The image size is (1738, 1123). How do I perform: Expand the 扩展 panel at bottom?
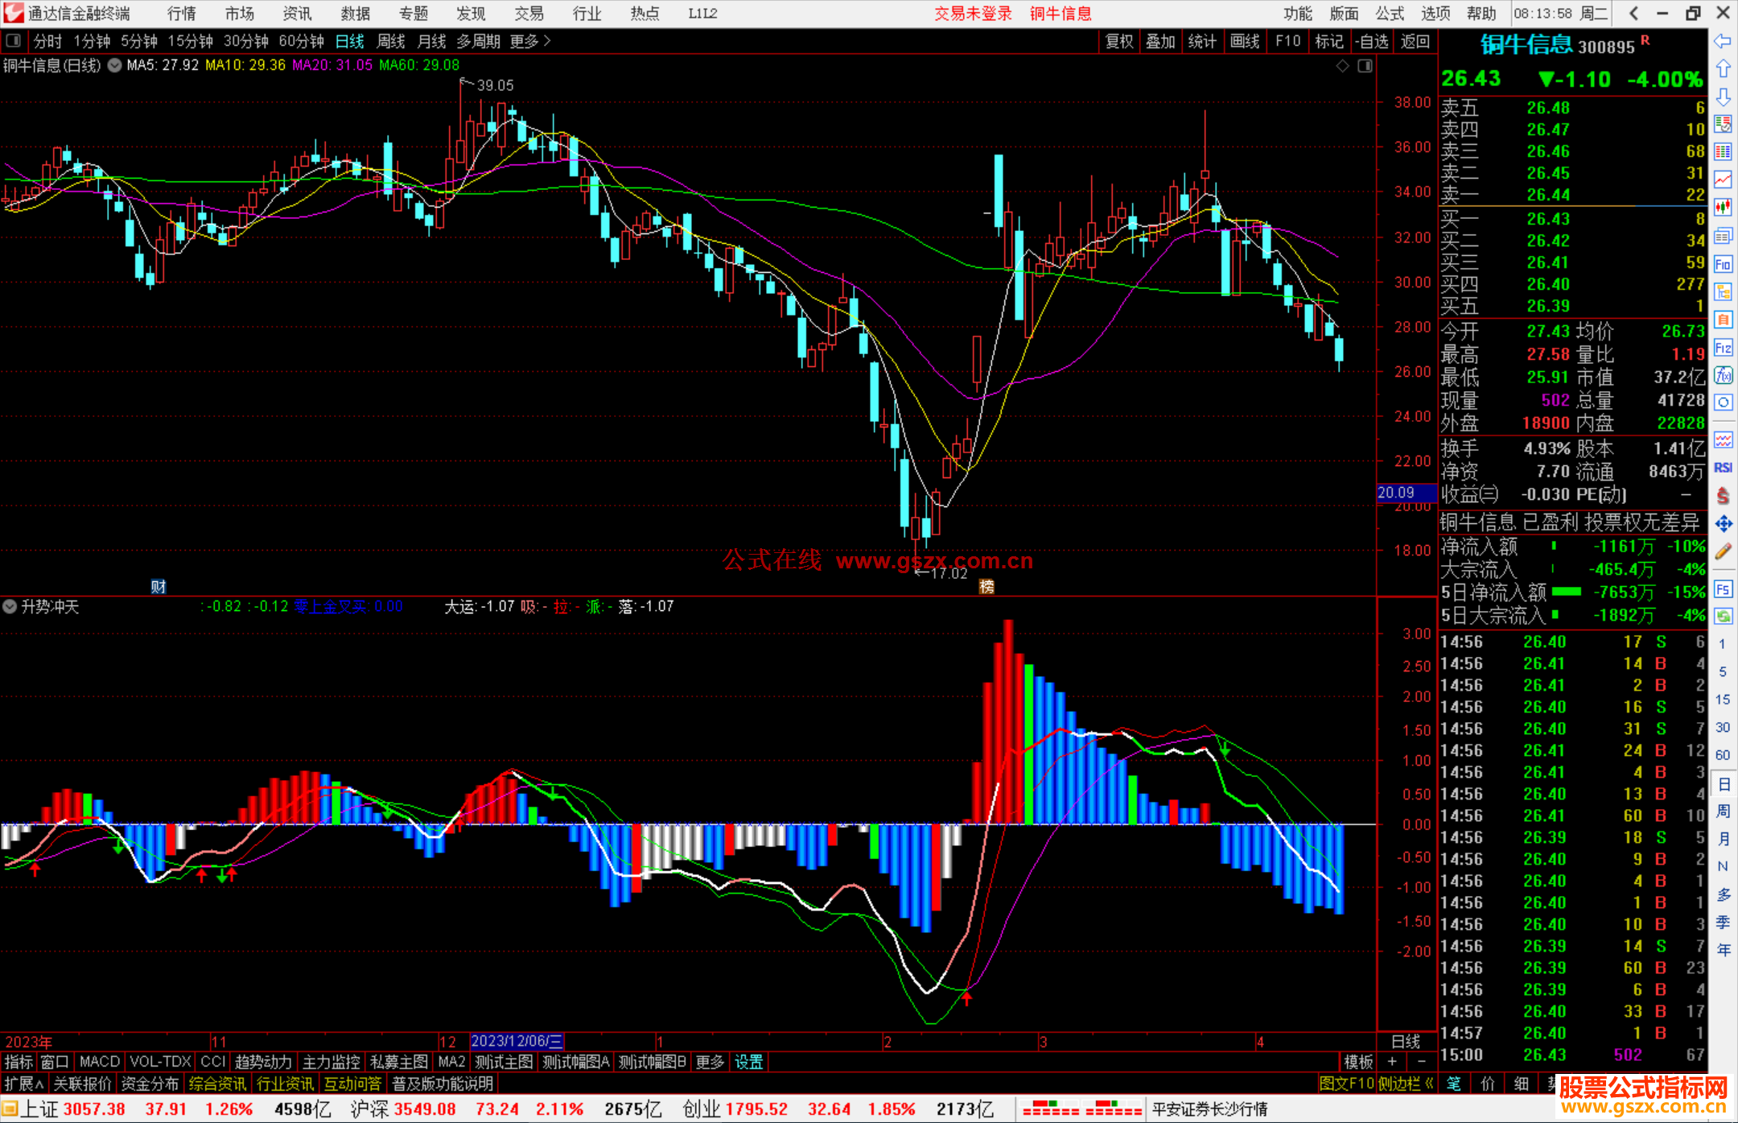click(x=23, y=1084)
